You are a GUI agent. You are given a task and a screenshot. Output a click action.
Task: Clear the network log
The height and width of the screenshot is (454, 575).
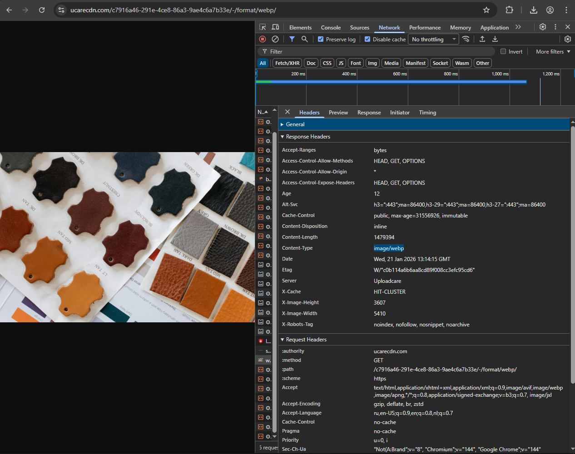[x=275, y=39]
